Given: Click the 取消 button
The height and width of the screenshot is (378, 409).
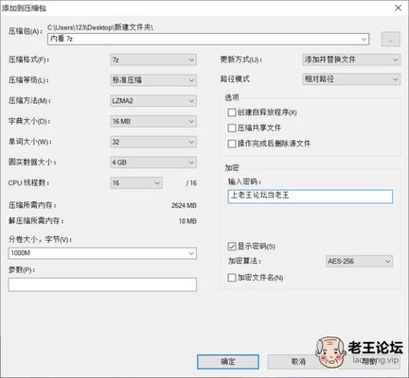Looking at the screenshot, I should point(298,362).
